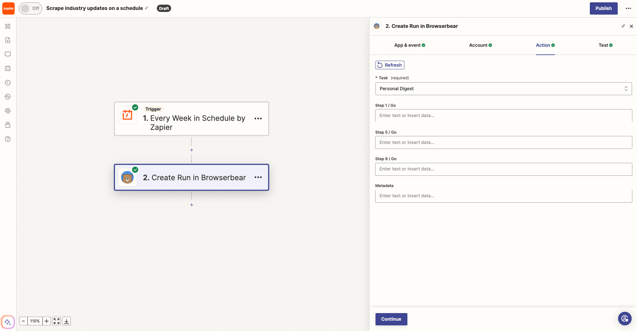Toggle the Zap On/Off switch
This screenshot has height=331, width=637.
pos(31,8)
